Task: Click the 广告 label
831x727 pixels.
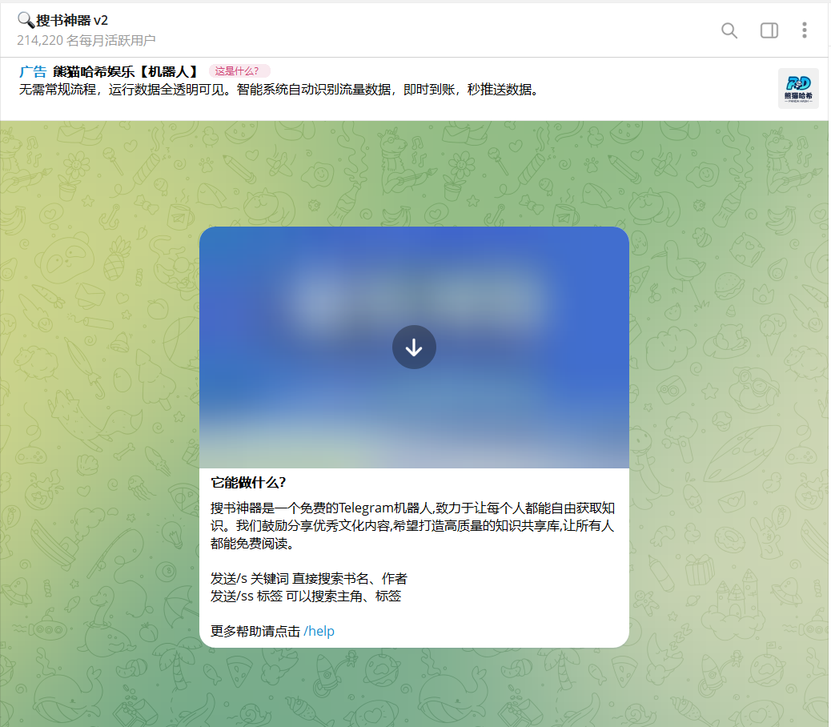Action: tap(33, 71)
